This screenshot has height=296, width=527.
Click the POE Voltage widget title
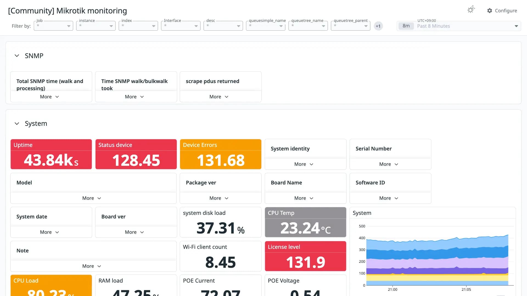coord(284,281)
